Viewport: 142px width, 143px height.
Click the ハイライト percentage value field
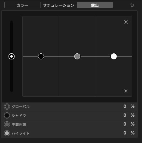pyautogui.click(x=125, y=133)
